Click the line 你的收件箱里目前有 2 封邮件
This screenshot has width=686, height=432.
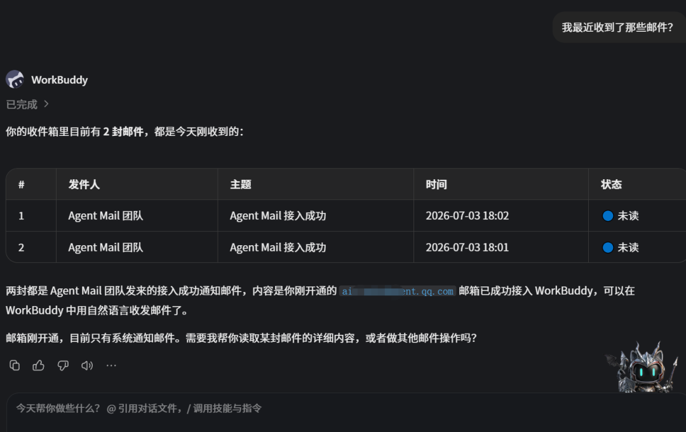tap(124, 132)
